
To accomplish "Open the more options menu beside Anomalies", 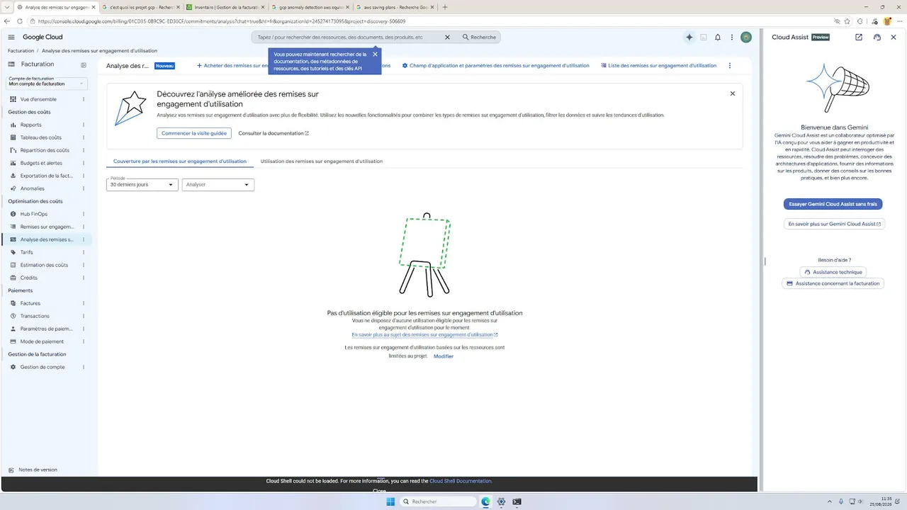I will pos(84,188).
